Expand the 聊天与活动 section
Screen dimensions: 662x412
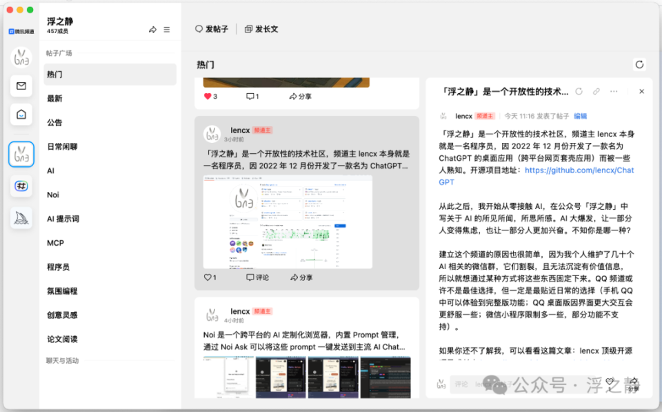[x=63, y=360]
